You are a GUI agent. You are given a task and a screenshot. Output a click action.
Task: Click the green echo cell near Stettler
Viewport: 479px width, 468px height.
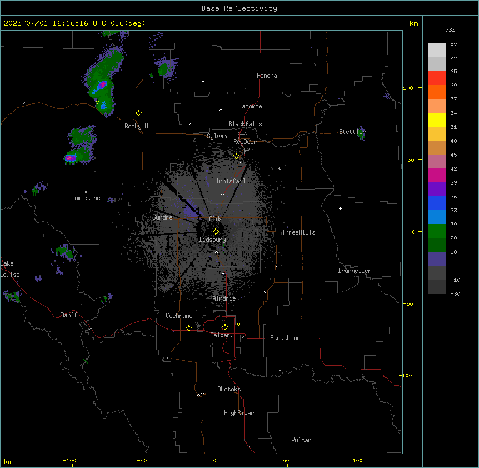361,133
